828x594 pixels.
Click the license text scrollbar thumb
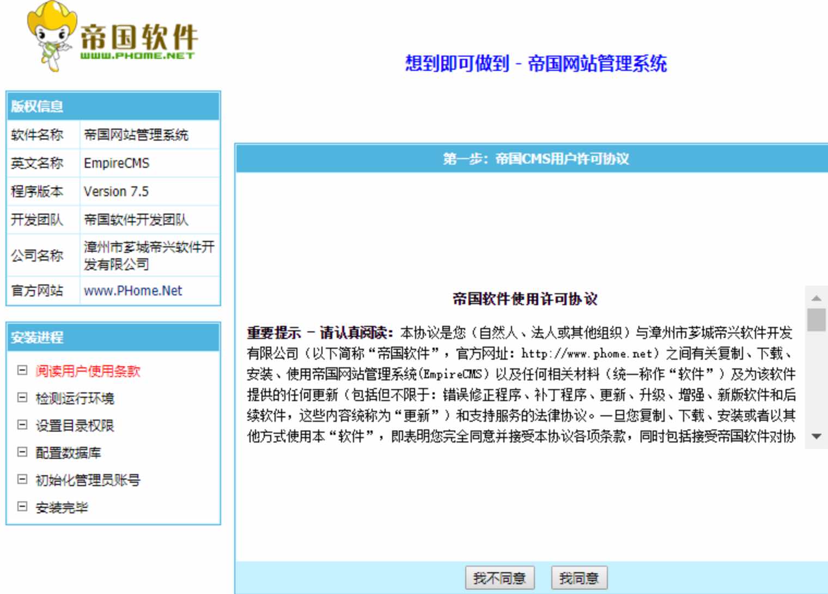(x=816, y=320)
